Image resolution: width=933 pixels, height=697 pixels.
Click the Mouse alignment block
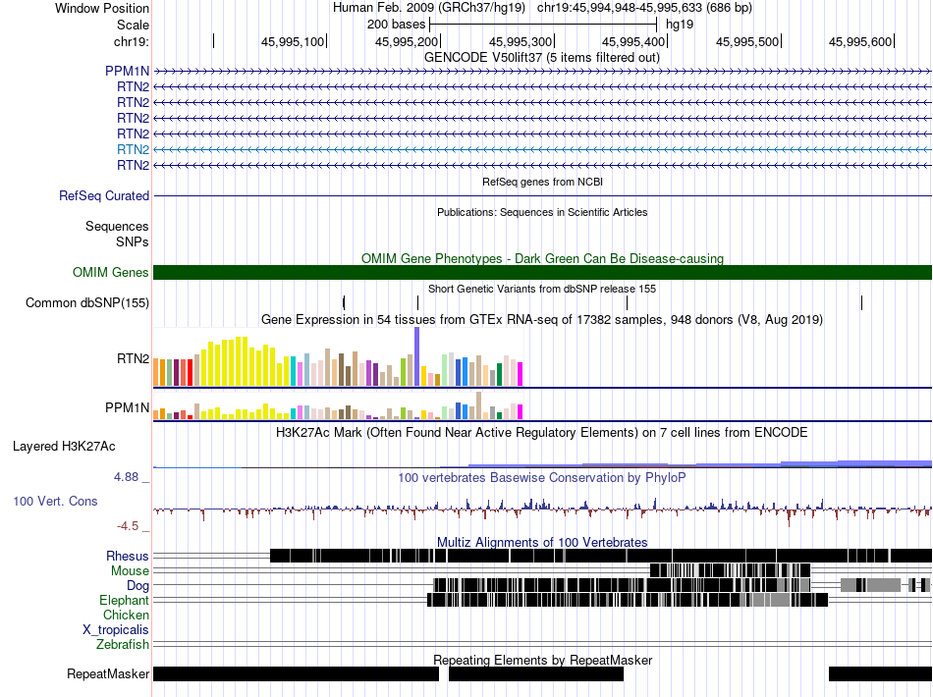(x=730, y=571)
